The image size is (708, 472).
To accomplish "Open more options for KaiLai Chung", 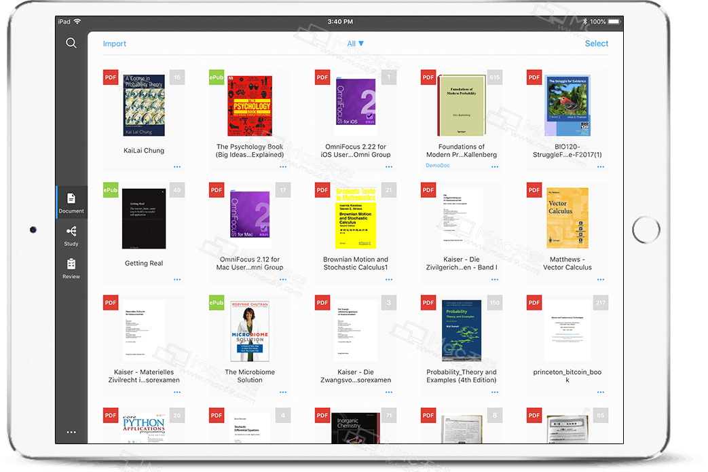I will [177, 167].
